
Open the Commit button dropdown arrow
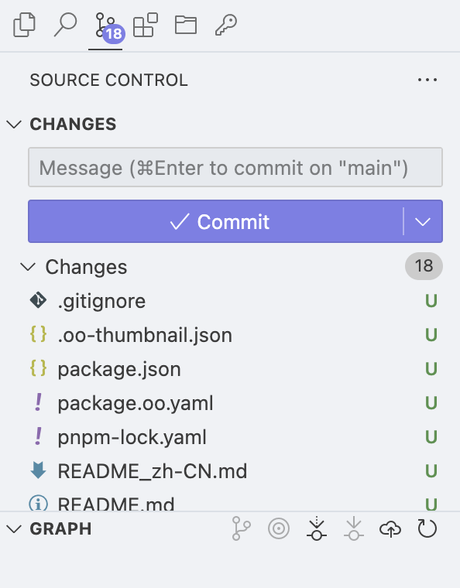tap(423, 221)
